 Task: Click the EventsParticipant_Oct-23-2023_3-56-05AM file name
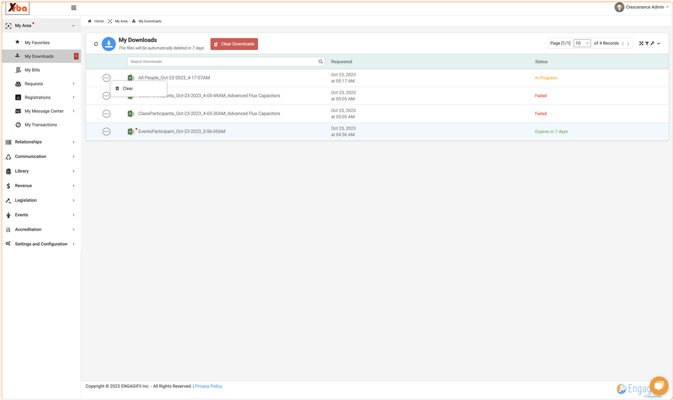tap(182, 132)
